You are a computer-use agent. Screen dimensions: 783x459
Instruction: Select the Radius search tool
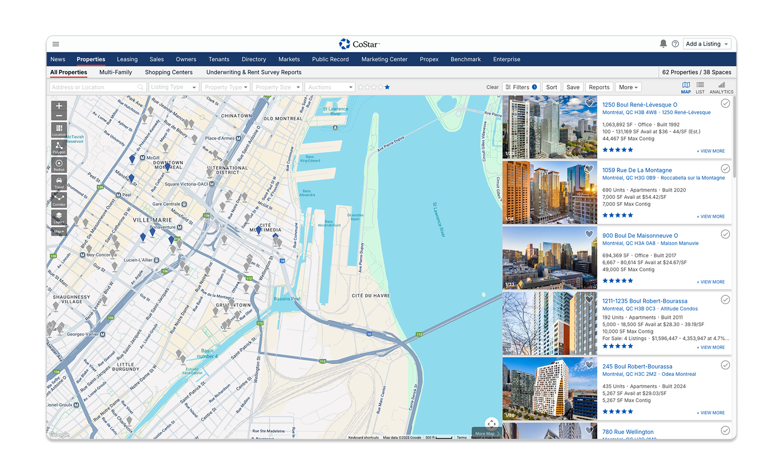click(x=59, y=165)
